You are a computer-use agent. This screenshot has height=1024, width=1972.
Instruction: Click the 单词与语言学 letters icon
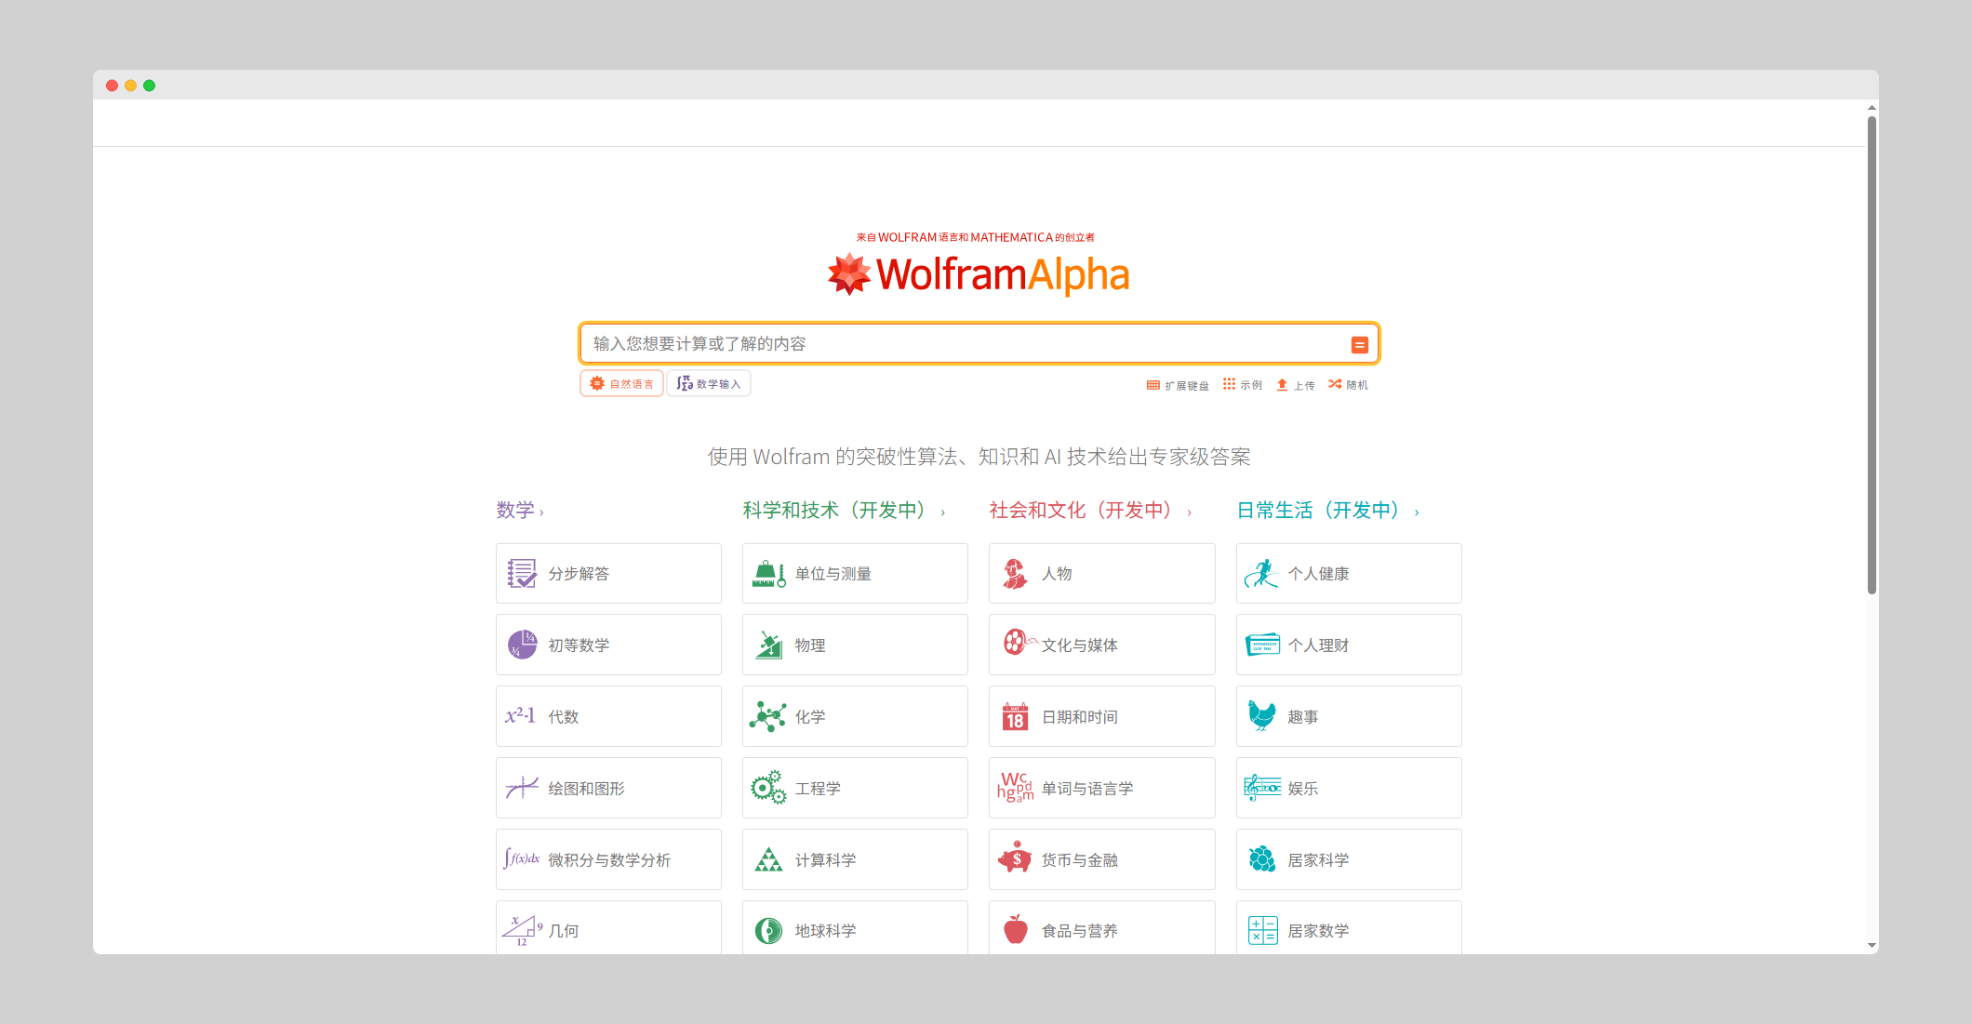click(1015, 787)
